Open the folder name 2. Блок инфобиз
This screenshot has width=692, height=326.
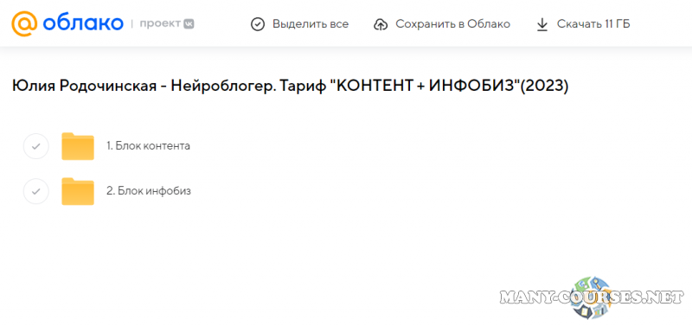click(149, 191)
